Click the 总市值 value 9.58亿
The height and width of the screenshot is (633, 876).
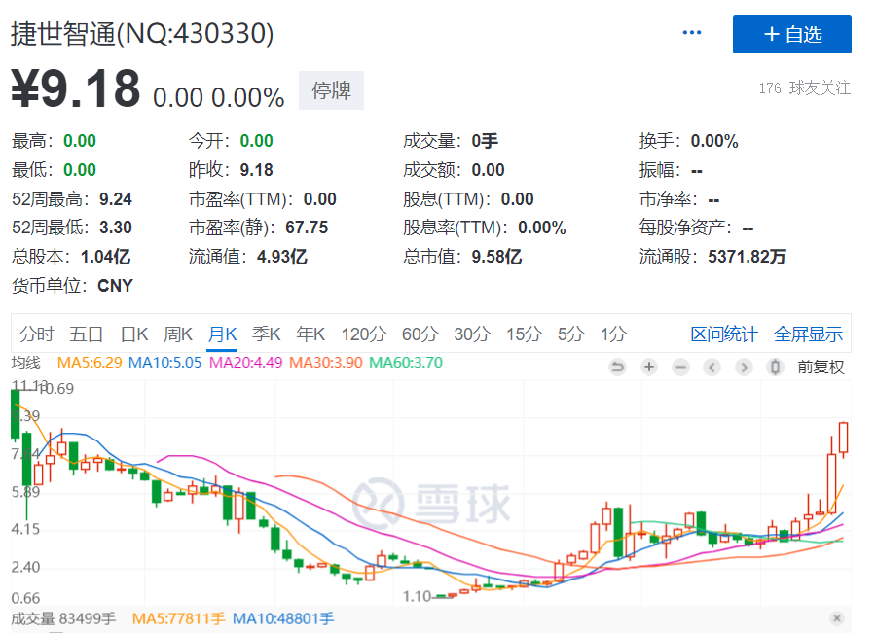click(496, 257)
